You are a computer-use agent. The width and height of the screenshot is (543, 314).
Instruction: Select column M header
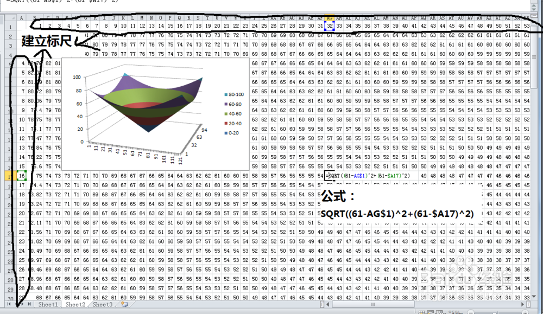(x=142, y=18)
